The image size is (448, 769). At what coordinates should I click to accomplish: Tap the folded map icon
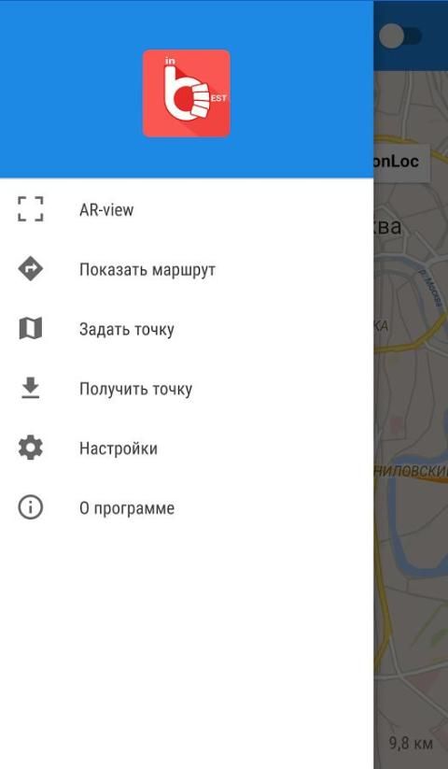pos(31,329)
